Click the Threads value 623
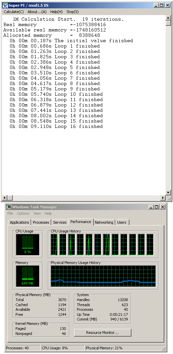 pyautogui.click(x=125, y=305)
